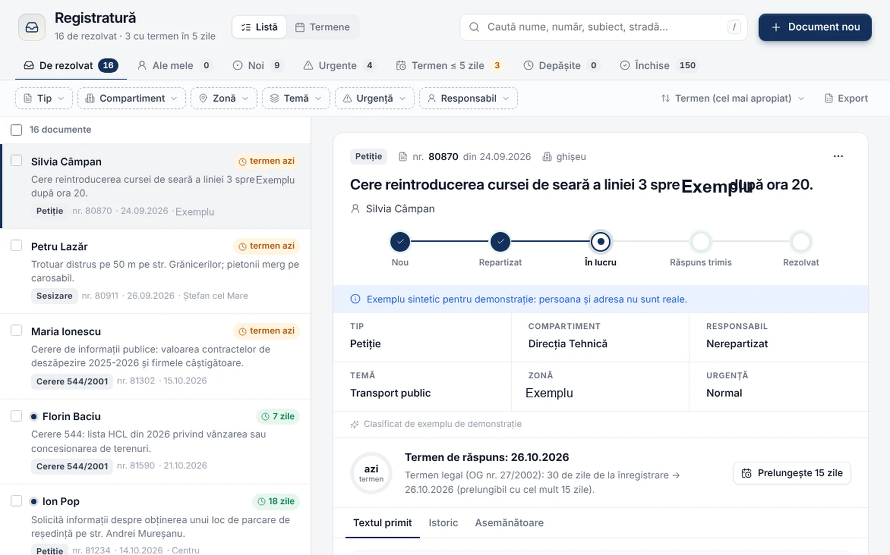This screenshot has width=890, height=555.
Task: Click the 'Răspuns trimis' step circle
Action: (x=700, y=242)
